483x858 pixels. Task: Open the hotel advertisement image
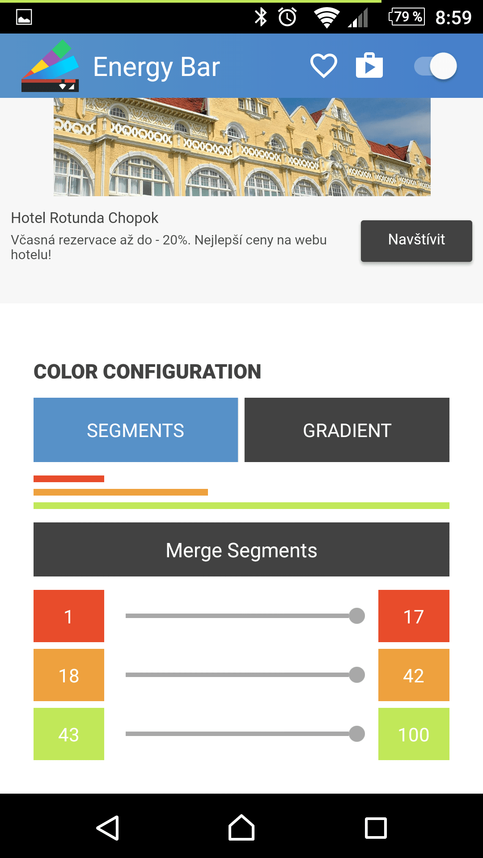[x=242, y=147]
